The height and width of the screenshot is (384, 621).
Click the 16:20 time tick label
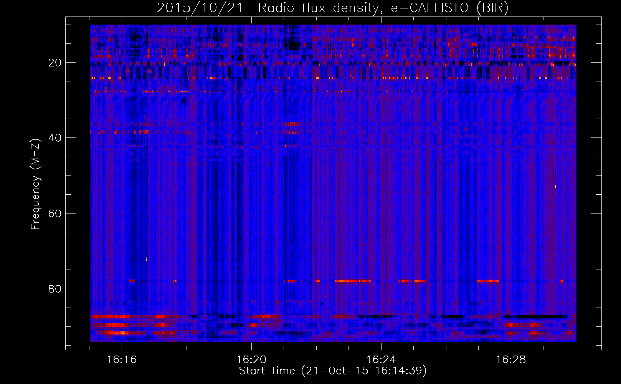(251, 360)
